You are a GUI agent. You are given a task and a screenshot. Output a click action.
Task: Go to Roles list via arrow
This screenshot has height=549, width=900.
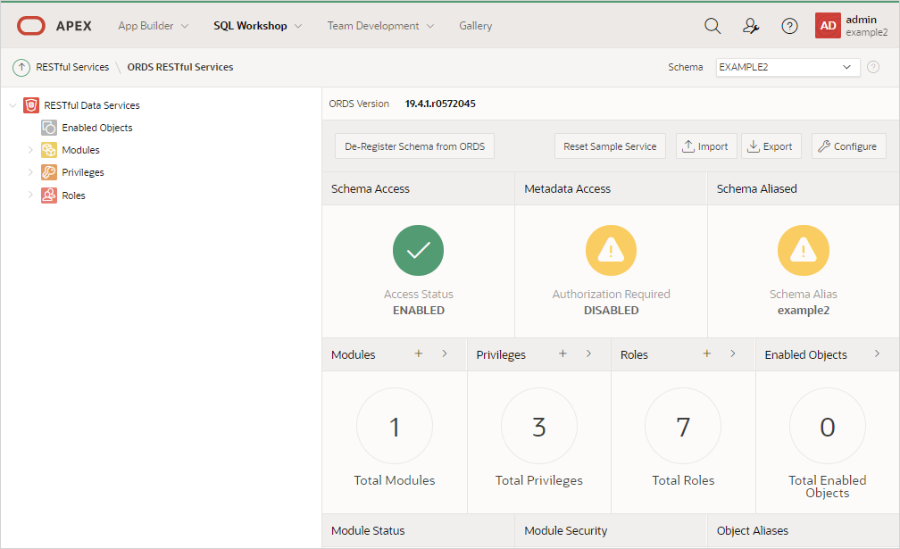click(x=732, y=354)
